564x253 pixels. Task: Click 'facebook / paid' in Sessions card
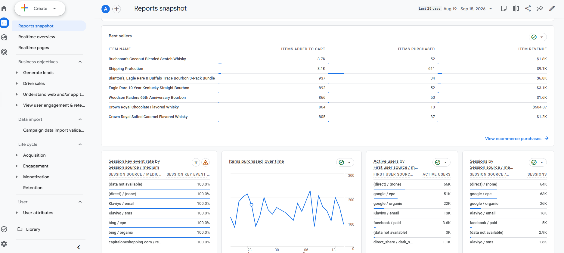tap(483, 223)
